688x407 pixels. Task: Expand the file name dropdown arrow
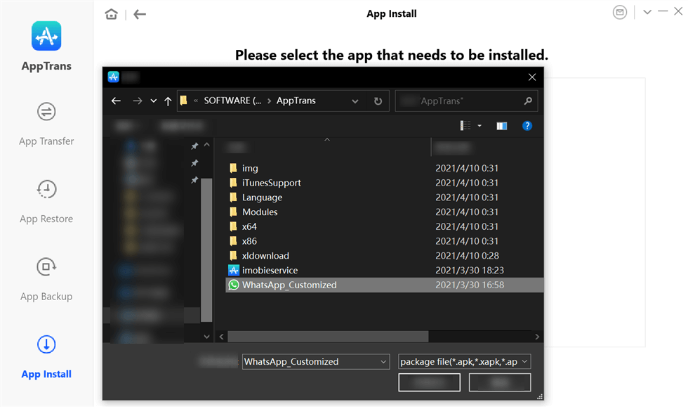point(383,362)
